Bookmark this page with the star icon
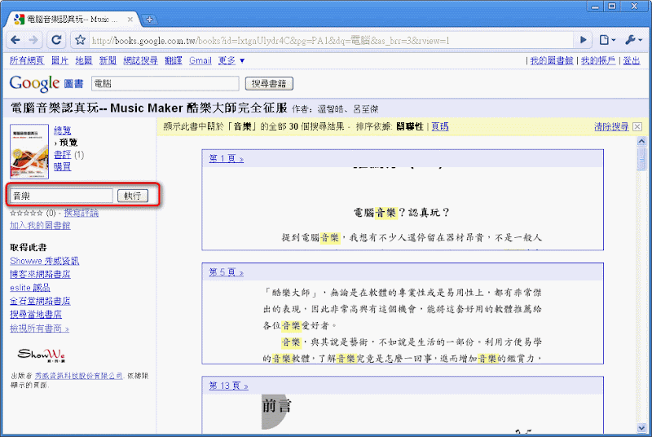652x437 pixels. (80, 40)
